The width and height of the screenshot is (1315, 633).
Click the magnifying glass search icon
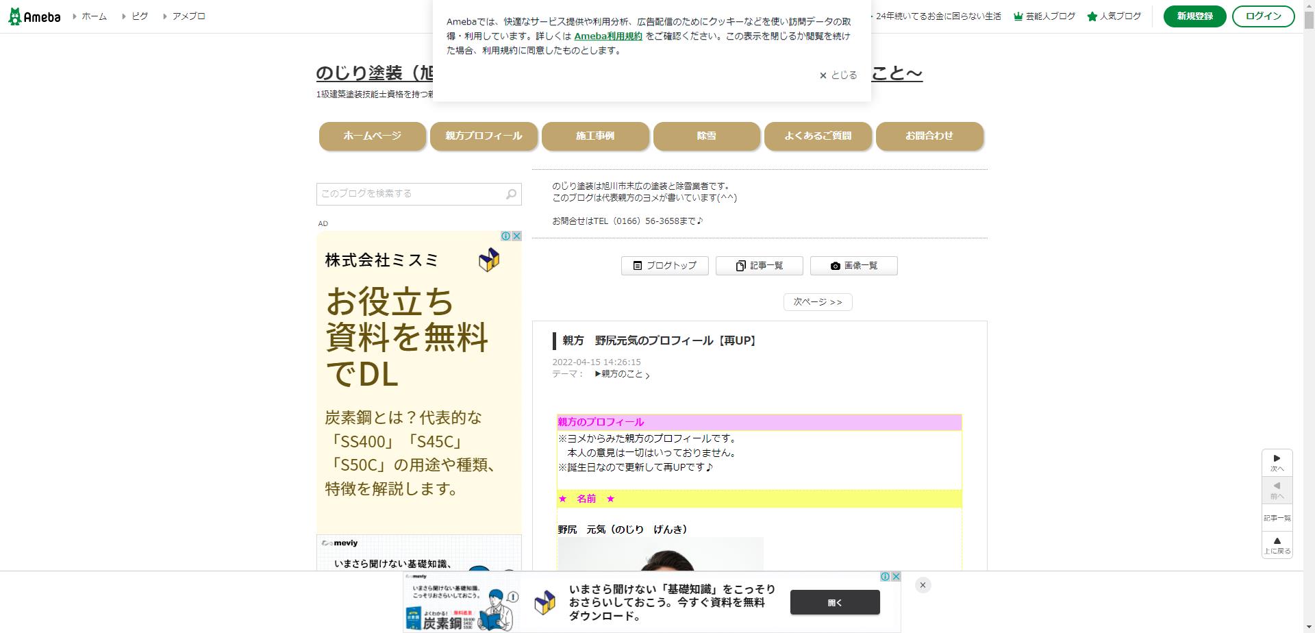click(511, 194)
